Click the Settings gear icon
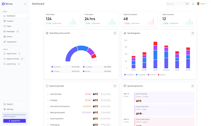 [x=4, y=109]
